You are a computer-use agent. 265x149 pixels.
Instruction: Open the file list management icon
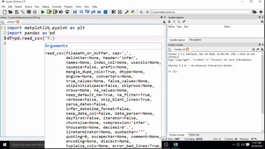coord(29,12)
